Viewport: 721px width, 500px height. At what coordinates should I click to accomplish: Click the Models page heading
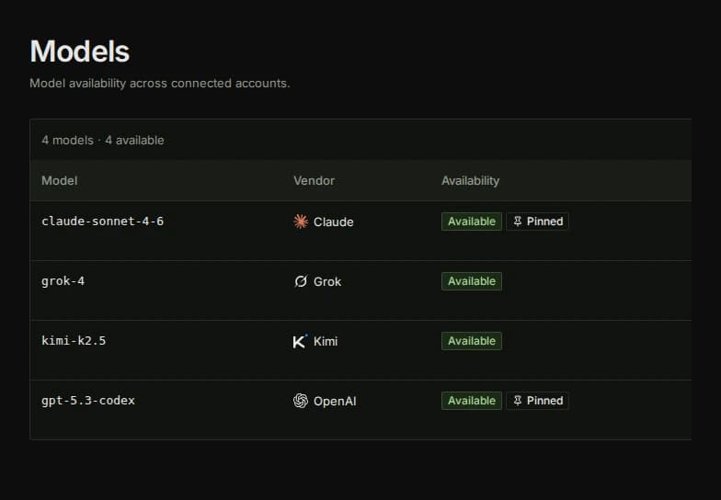[80, 51]
